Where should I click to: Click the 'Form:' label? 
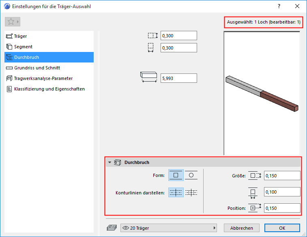pyautogui.click(x=159, y=175)
